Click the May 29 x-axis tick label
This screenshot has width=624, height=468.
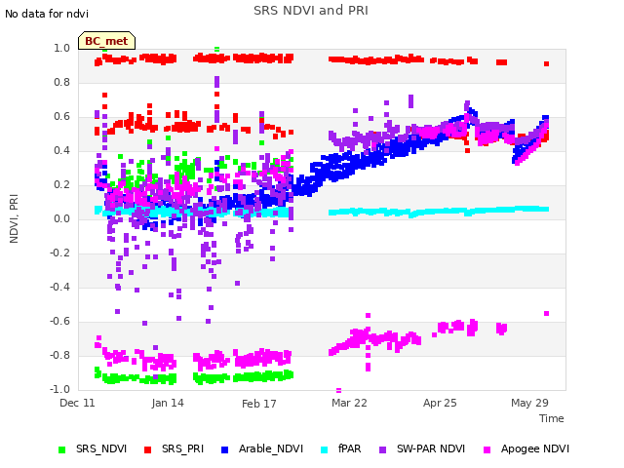pyautogui.click(x=529, y=403)
